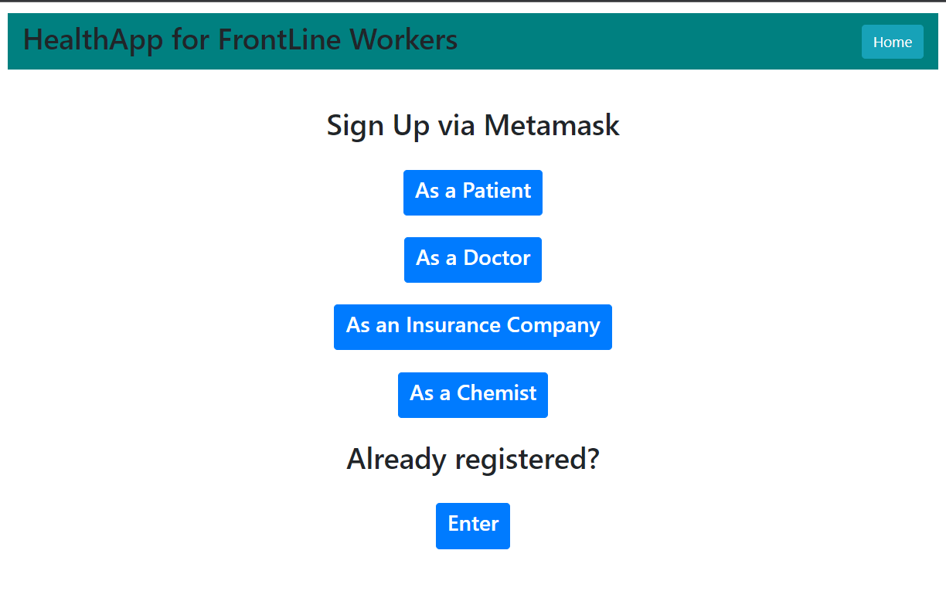Click the HealthApp for FrontLine Workers title
Screen dimensions: 946x591
pos(240,40)
